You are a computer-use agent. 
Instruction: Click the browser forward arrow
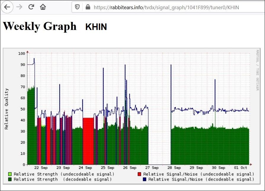(19, 7)
